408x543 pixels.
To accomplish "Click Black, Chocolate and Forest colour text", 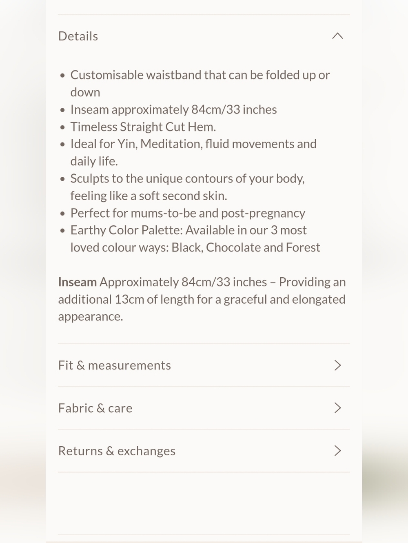I will [246, 247].
